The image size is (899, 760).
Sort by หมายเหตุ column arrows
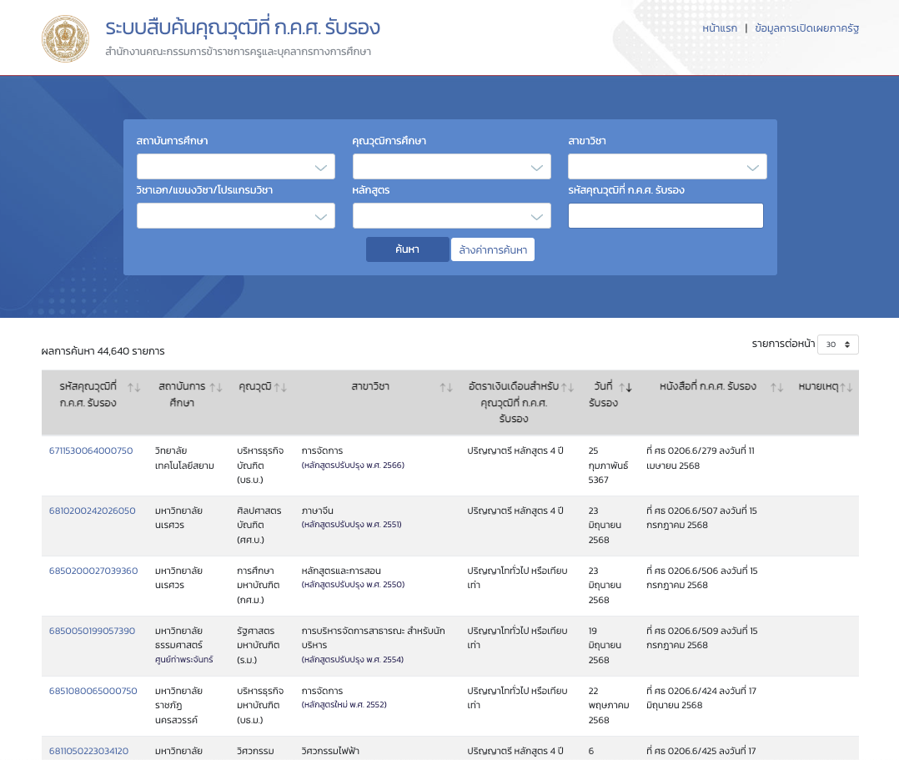846,388
